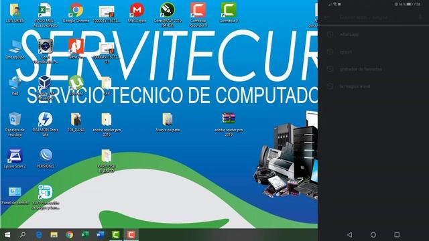
Task: Open the uTorrent desktop shortcut
Action: 76,86
